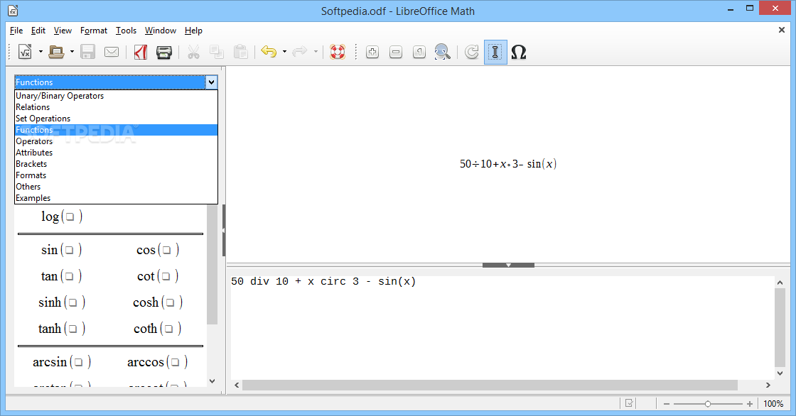
Task: Click the Show All magnifier icon
Action: 442,52
